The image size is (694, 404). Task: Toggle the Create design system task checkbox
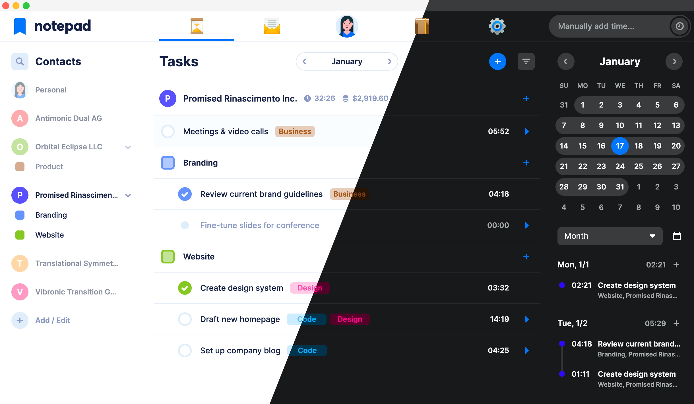pyautogui.click(x=185, y=288)
